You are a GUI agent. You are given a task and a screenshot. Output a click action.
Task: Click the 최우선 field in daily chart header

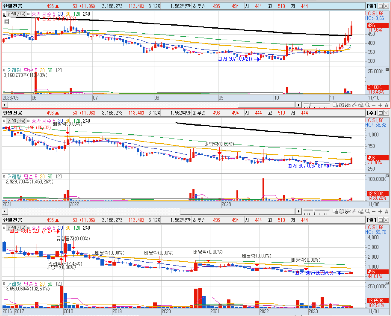[x=199, y=6]
